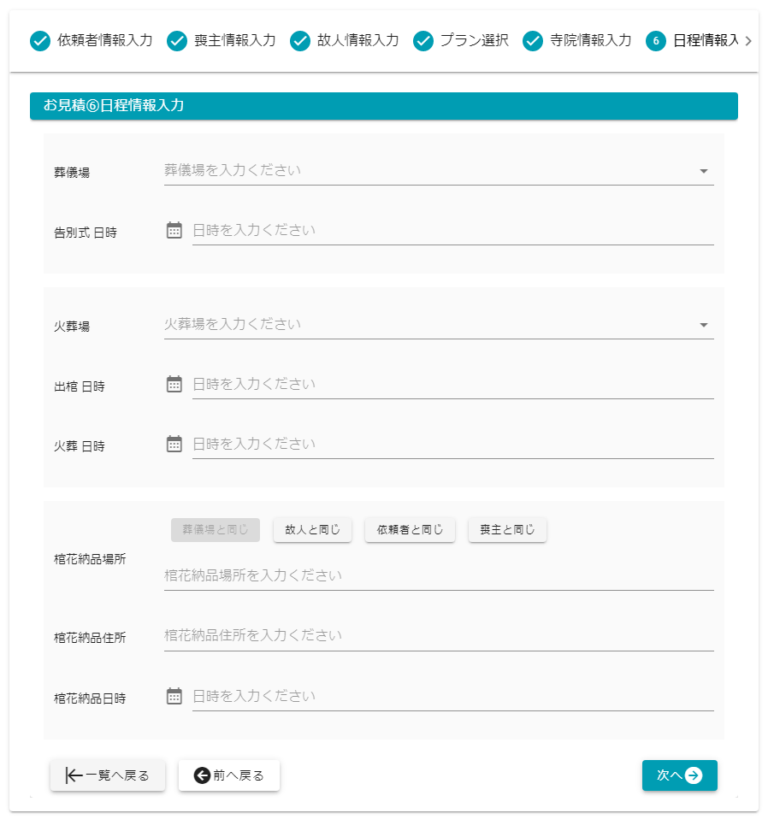The height and width of the screenshot is (831, 780).
Task: Click calendar icon for 棺花納品日時
Action: [174, 696]
